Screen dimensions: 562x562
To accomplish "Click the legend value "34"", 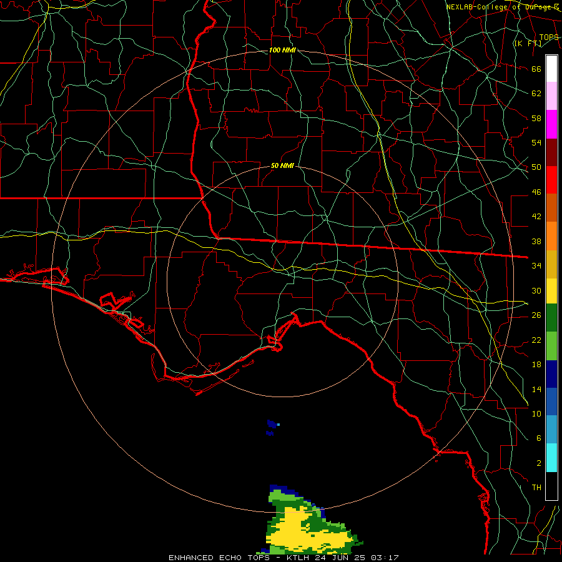I will tap(536, 265).
